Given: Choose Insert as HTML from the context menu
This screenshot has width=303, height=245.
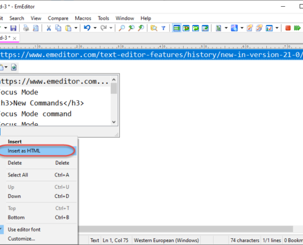Looking at the screenshot, I should coord(39,151).
